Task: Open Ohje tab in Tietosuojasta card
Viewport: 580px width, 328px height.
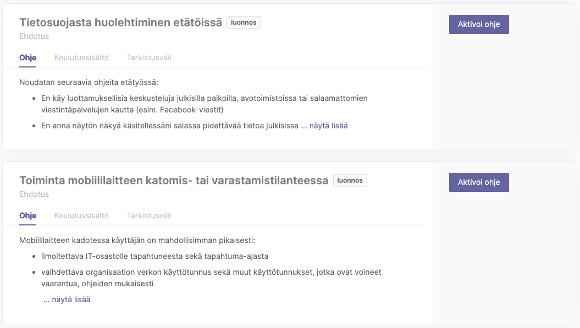Action: pos(27,58)
